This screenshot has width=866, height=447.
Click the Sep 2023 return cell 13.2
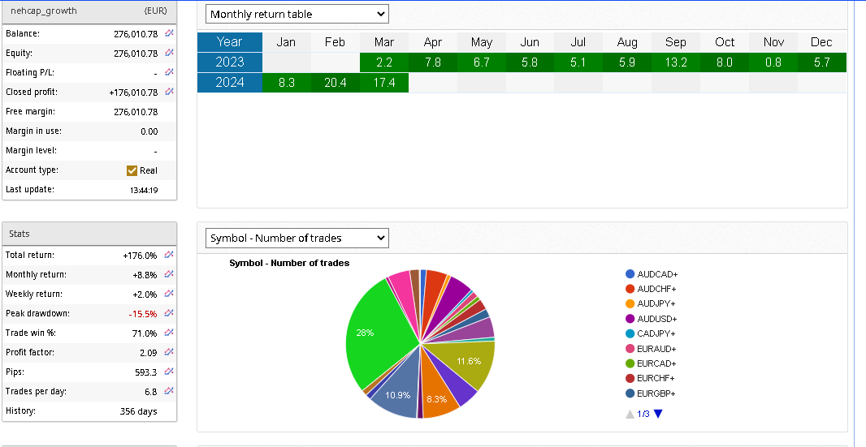pos(675,62)
